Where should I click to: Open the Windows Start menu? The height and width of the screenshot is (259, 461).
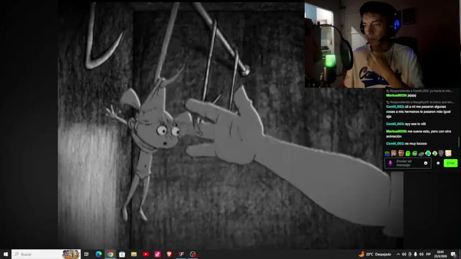(x=5, y=254)
